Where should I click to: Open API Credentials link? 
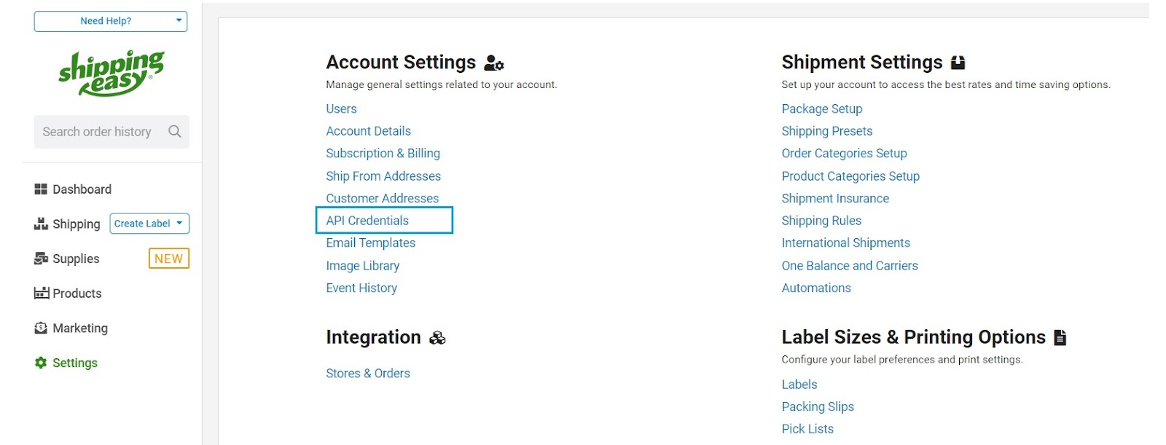(367, 221)
